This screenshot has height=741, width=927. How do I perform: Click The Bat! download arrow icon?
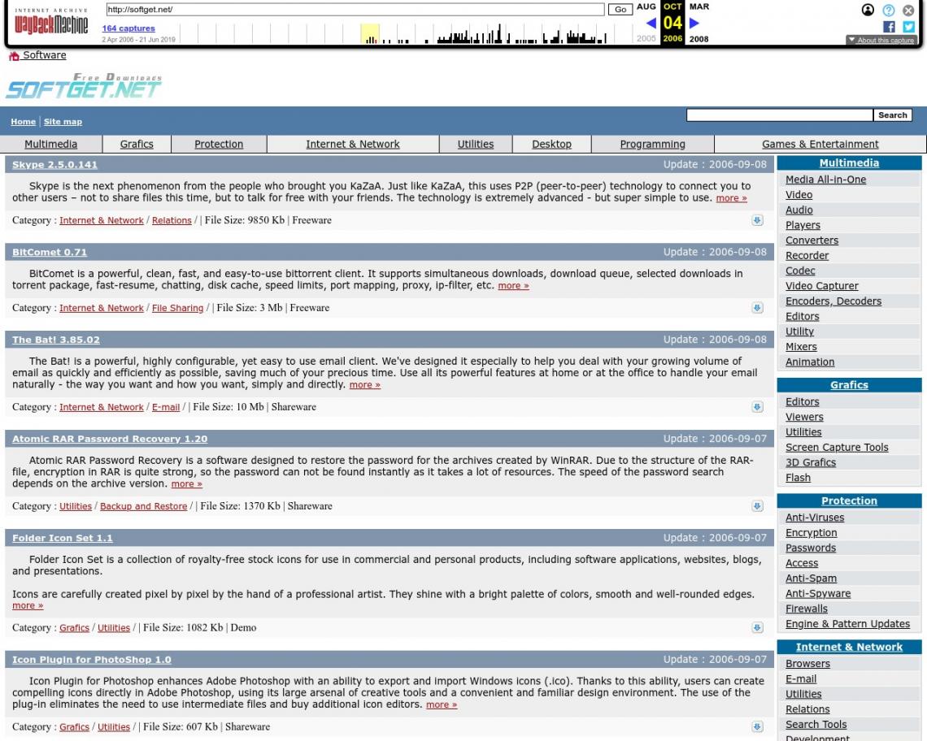tap(757, 407)
